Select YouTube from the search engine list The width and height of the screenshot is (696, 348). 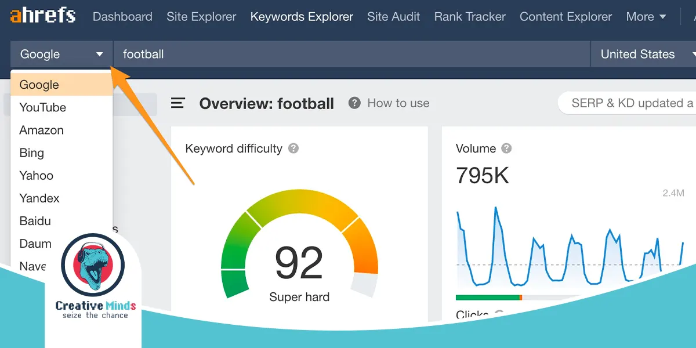coord(43,107)
